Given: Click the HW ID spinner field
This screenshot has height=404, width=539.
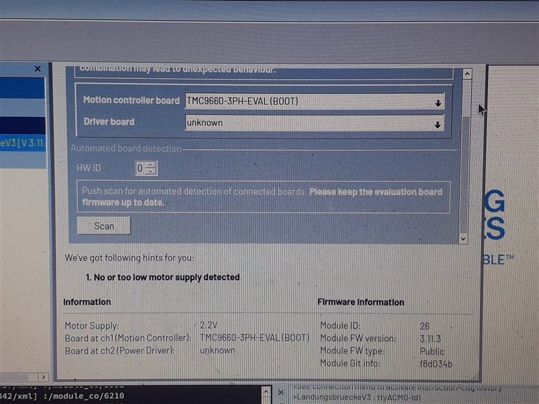Looking at the screenshot, I should click(x=146, y=168).
